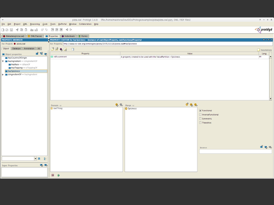
Task: Click the property search input field
Action: click(18, 159)
